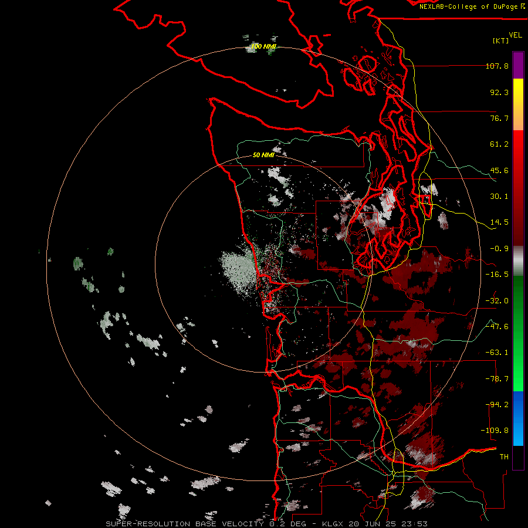Click the 61.2 scale value
Screen dimensions: 528x528
[499, 144]
